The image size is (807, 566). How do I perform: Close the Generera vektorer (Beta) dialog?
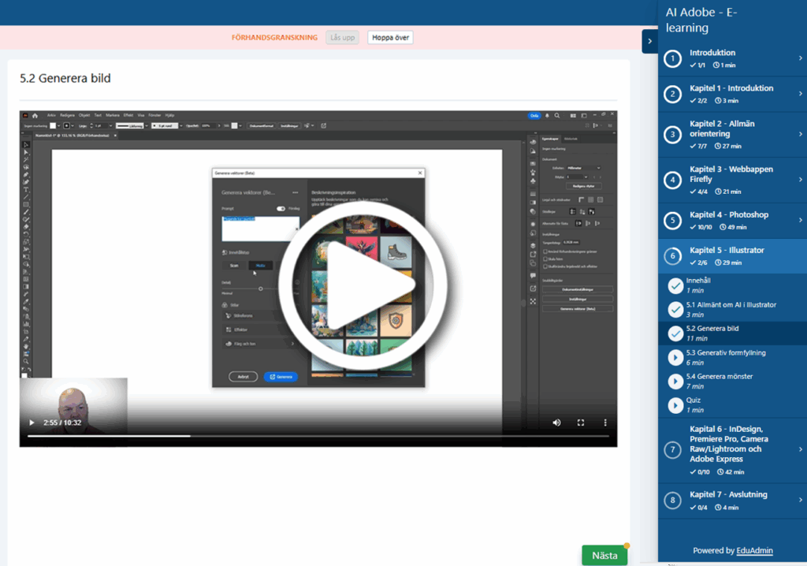(420, 173)
